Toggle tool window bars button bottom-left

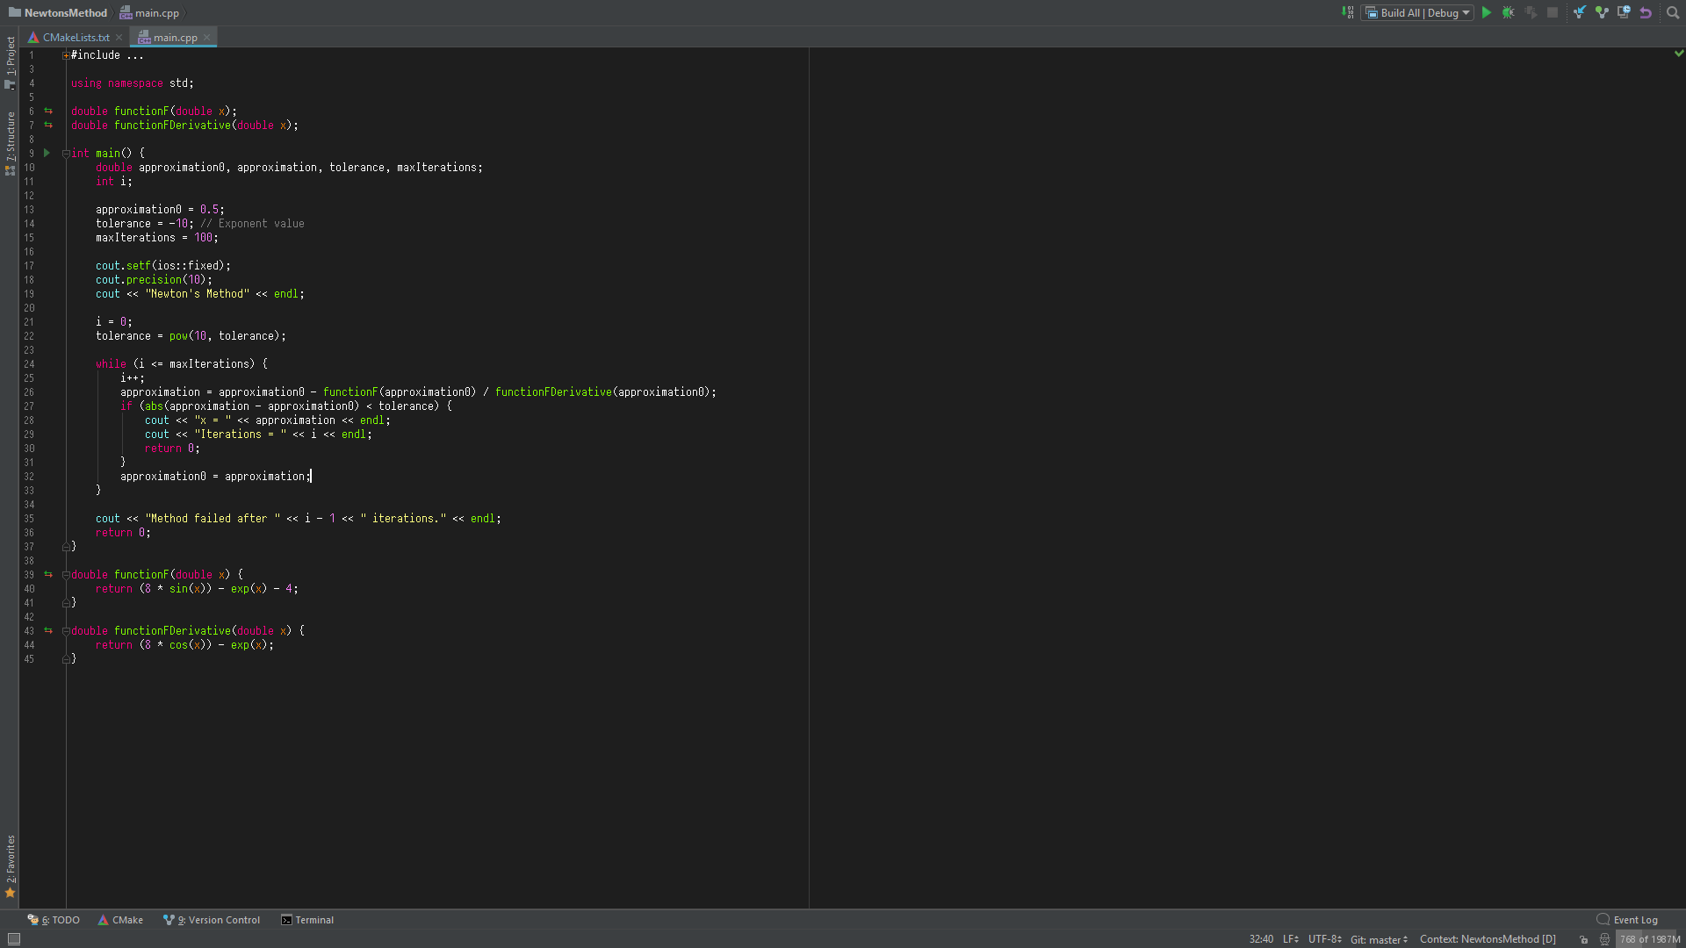[x=13, y=939]
